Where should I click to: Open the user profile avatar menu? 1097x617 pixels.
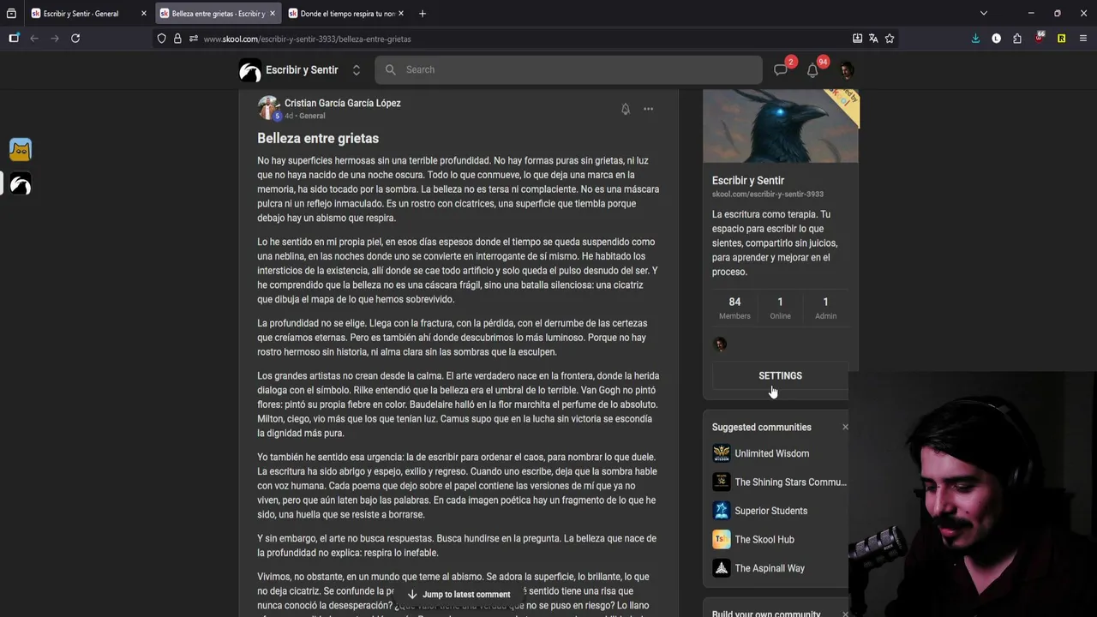click(x=847, y=70)
